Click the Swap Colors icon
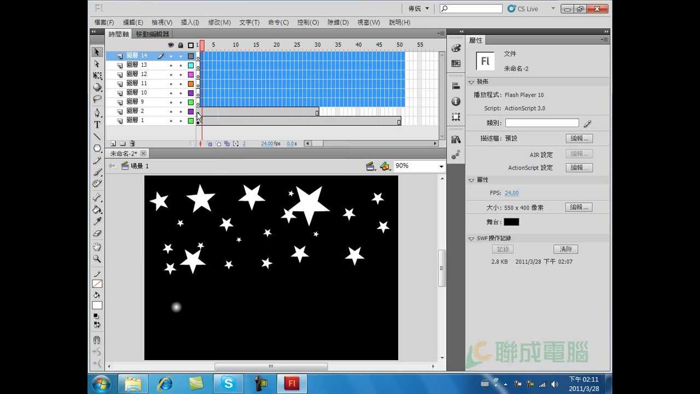700x394 pixels. click(x=97, y=325)
